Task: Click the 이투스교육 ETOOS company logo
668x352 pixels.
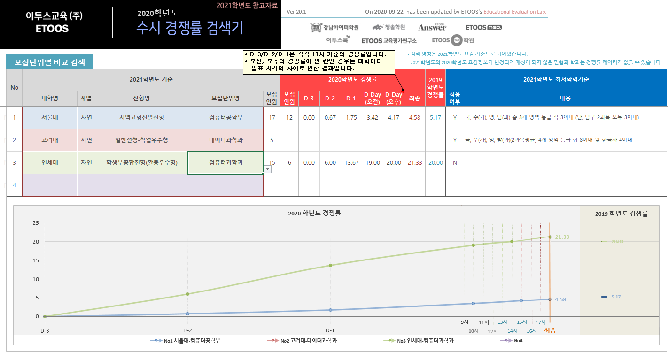Action: [54, 22]
